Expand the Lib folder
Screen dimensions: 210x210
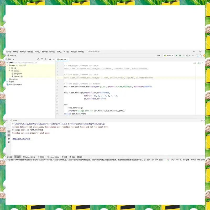tap(9, 68)
